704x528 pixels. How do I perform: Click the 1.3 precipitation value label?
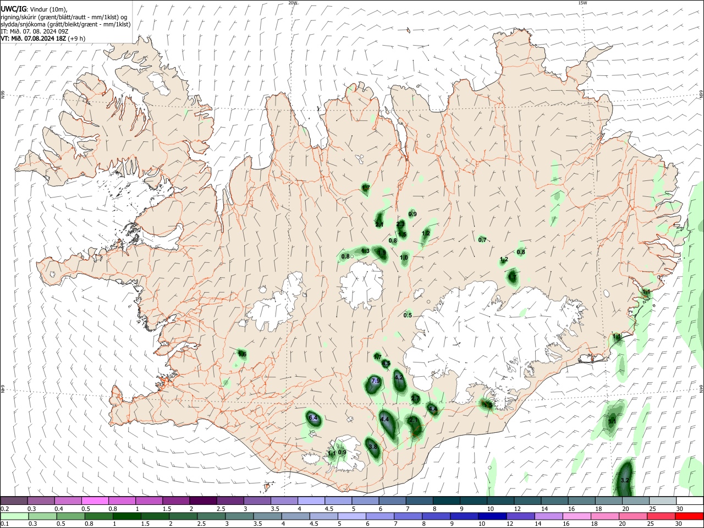[x=365, y=251]
